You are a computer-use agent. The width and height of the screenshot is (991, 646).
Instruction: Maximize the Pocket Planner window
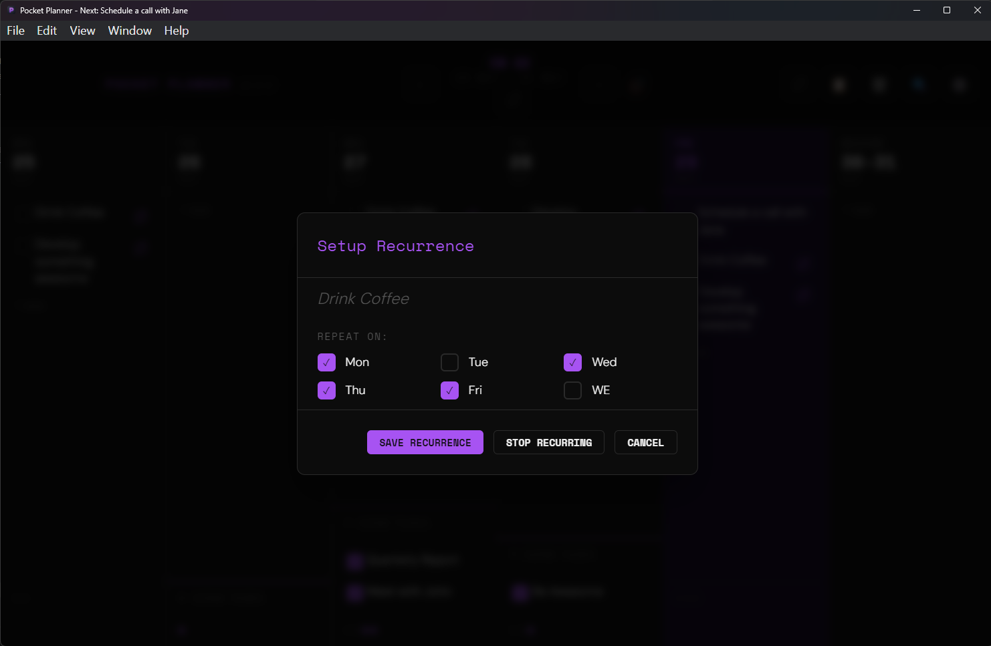tap(947, 10)
